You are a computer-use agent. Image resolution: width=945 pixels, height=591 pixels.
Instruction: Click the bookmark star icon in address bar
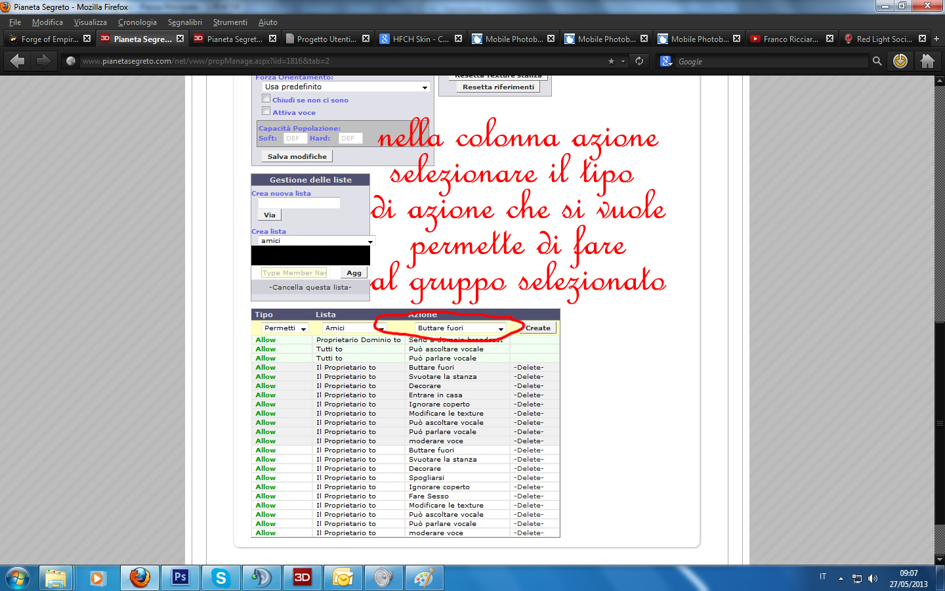[611, 61]
